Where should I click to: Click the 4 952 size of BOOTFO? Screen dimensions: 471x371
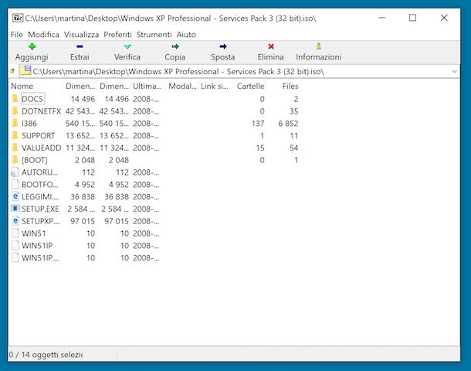(x=85, y=185)
